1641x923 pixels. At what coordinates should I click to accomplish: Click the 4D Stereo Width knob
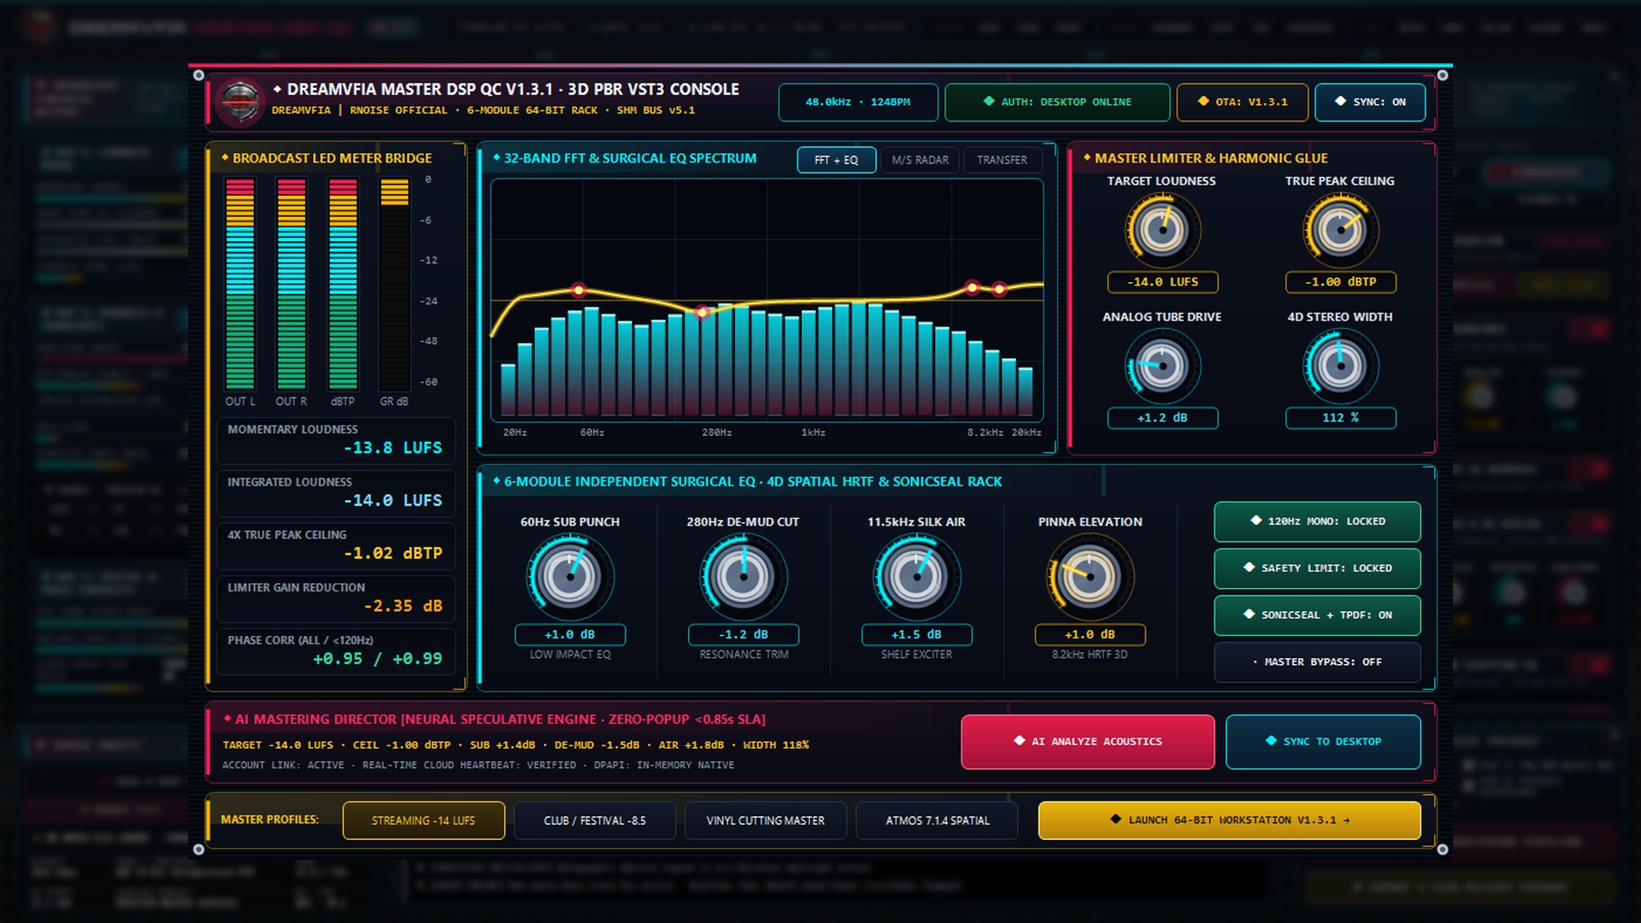[x=1340, y=366]
